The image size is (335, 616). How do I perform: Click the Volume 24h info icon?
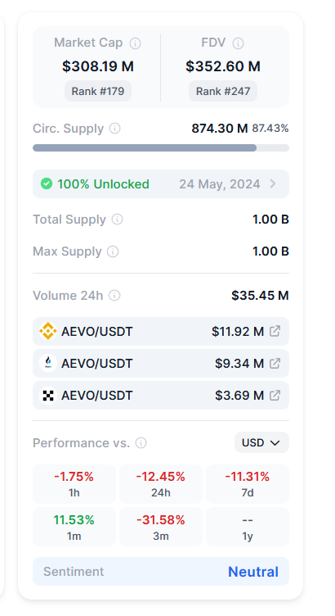tap(114, 296)
